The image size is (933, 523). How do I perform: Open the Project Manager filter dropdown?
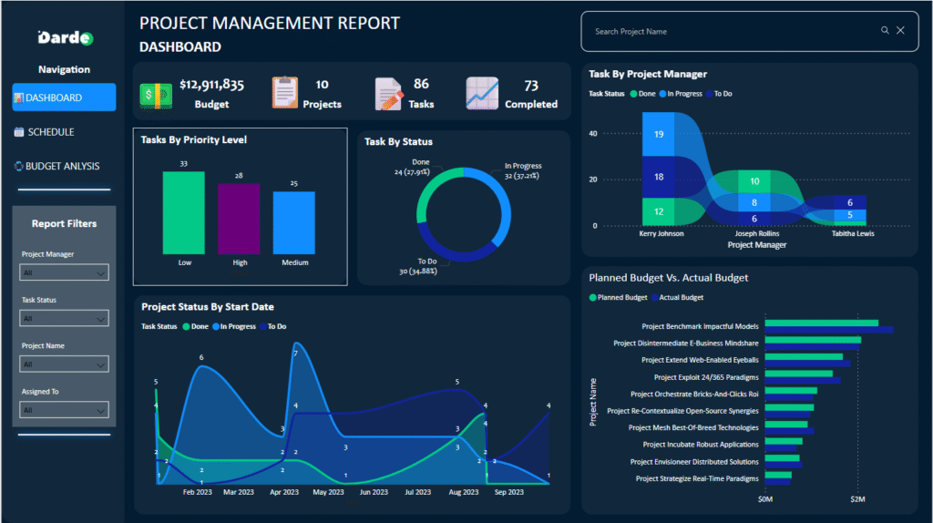pyautogui.click(x=64, y=272)
